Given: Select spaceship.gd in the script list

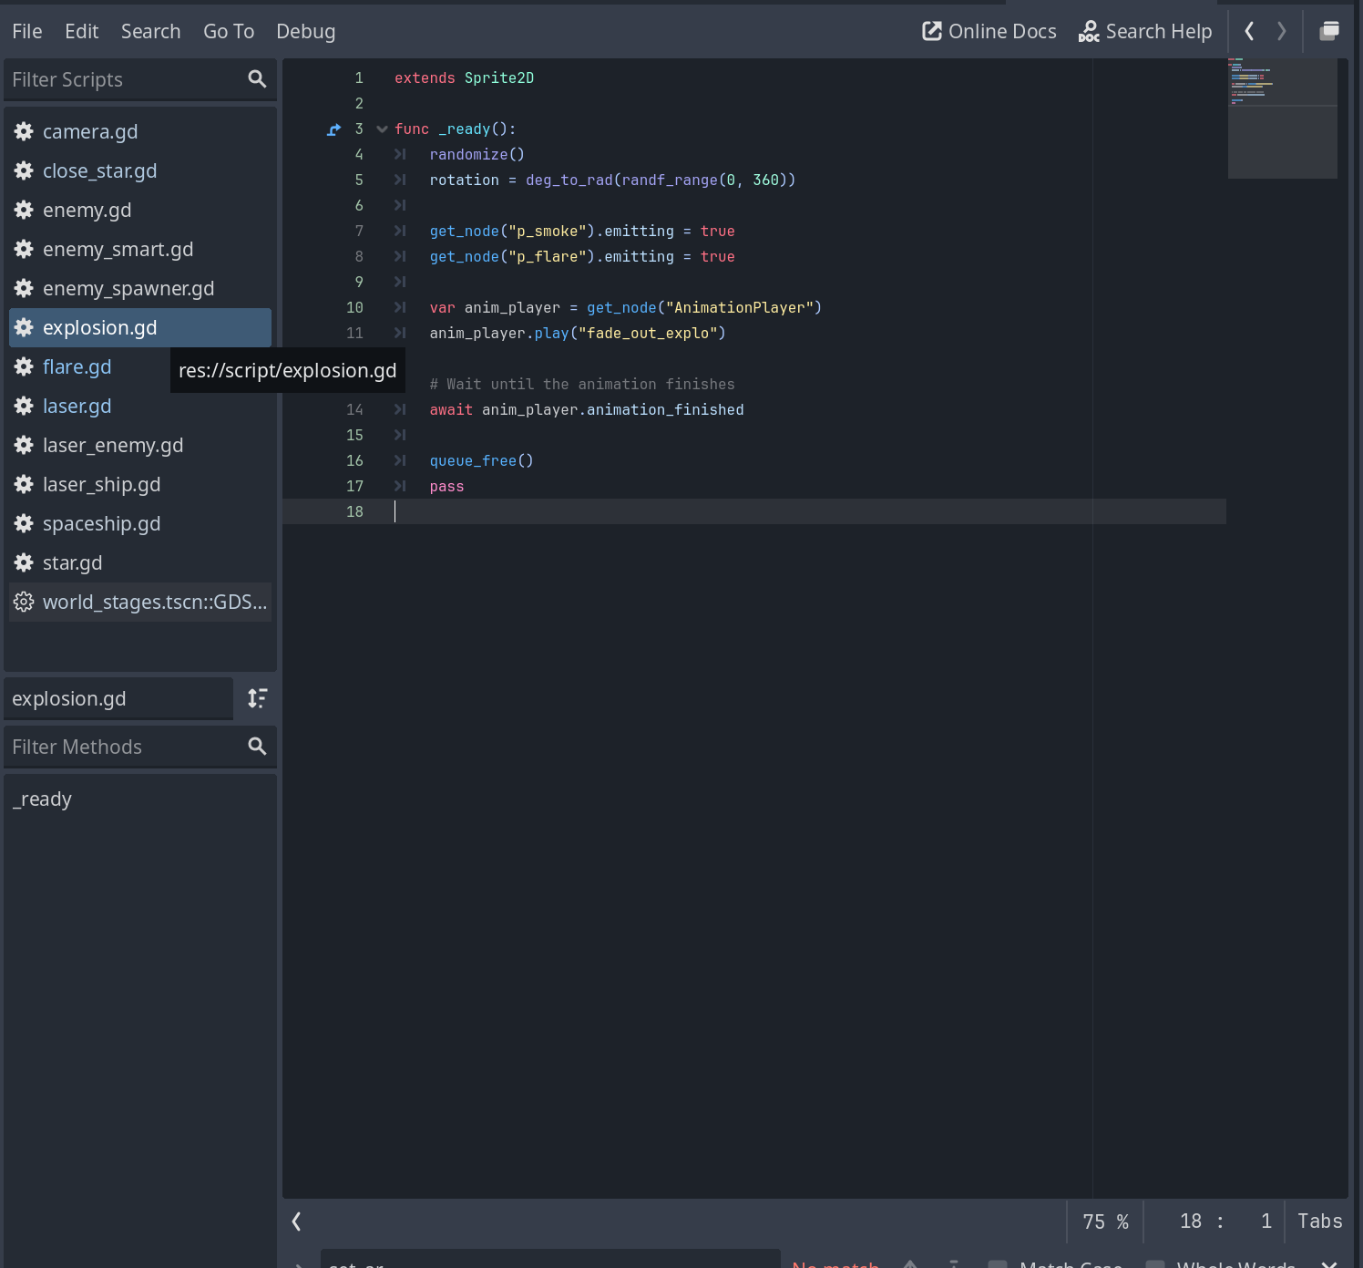Looking at the screenshot, I should 101,523.
